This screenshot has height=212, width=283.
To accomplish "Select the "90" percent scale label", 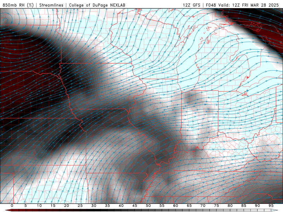I will click(257, 206).
